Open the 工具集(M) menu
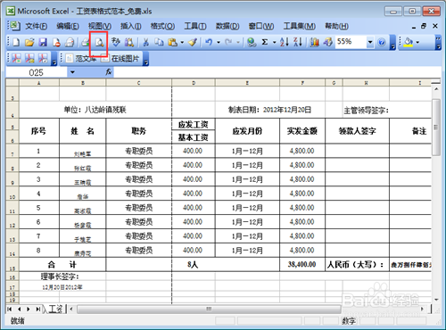Image resolution: width=446 pixels, height=330 pixels. click(x=300, y=27)
